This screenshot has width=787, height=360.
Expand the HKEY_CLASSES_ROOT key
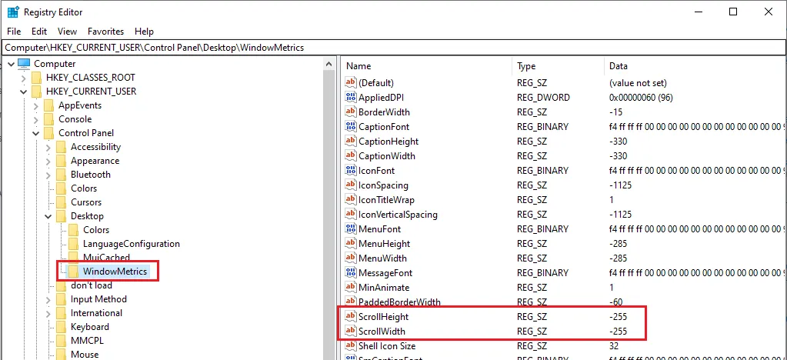point(23,78)
